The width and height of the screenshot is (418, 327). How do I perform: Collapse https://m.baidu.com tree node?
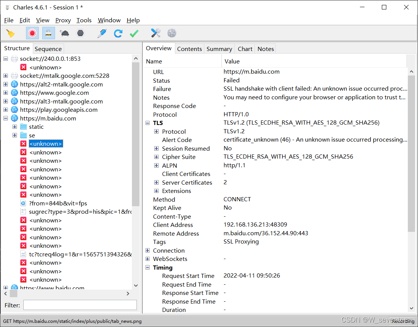6,118
